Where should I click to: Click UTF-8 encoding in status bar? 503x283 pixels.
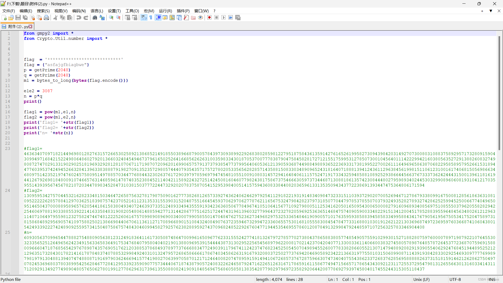(455, 279)
